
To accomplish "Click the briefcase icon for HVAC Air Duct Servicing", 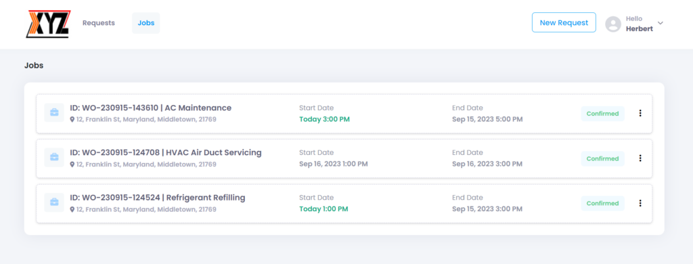I will coord(54,158).
